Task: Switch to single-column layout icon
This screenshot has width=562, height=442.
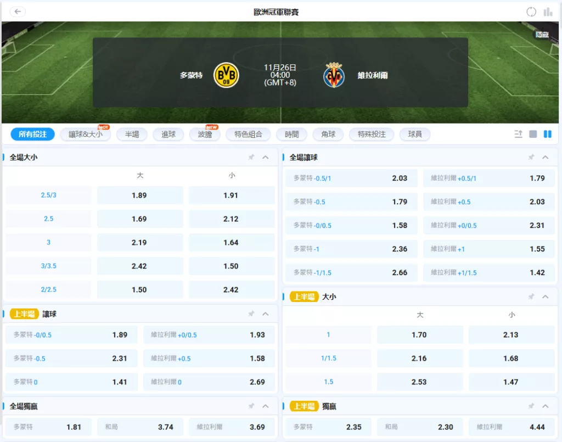Action: pyautogui.click(x=533, y=134)
